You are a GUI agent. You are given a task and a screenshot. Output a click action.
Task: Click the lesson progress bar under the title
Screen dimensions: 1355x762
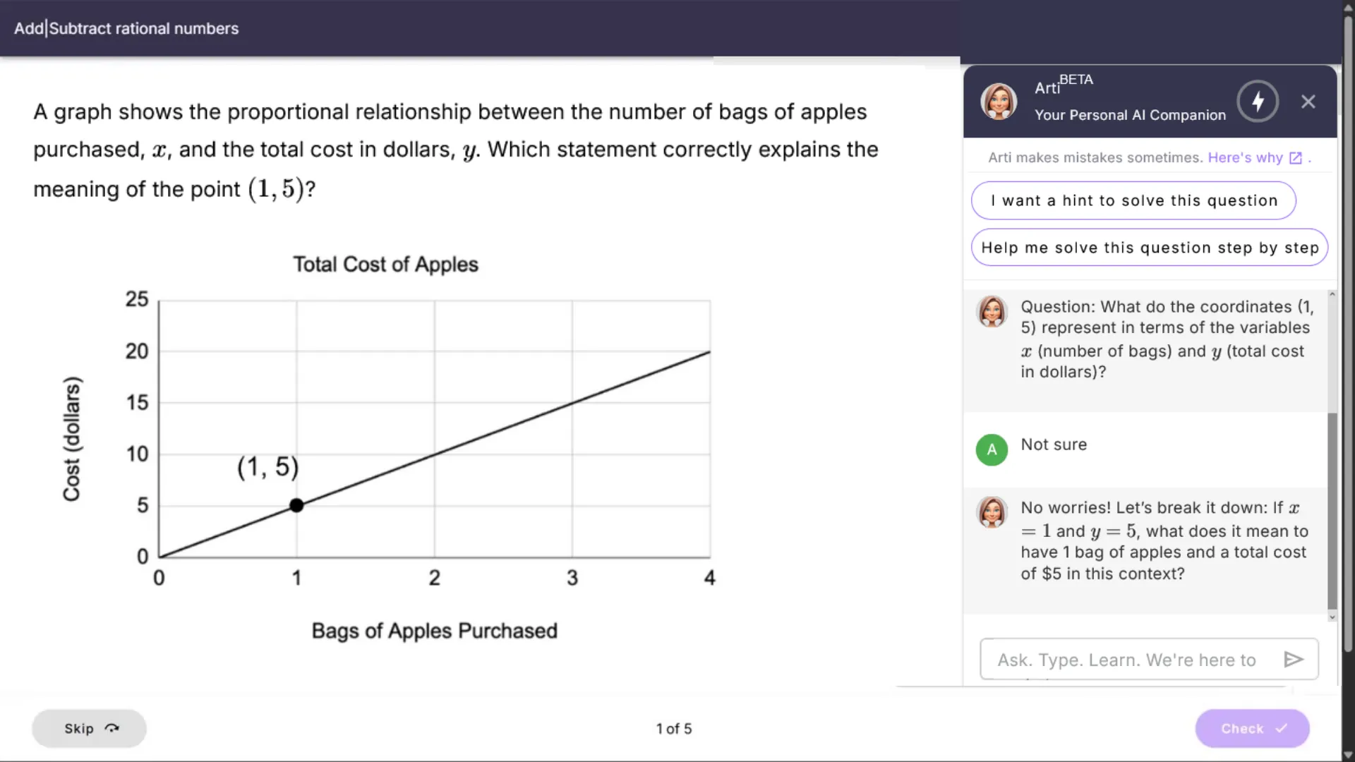coord(480,60)
